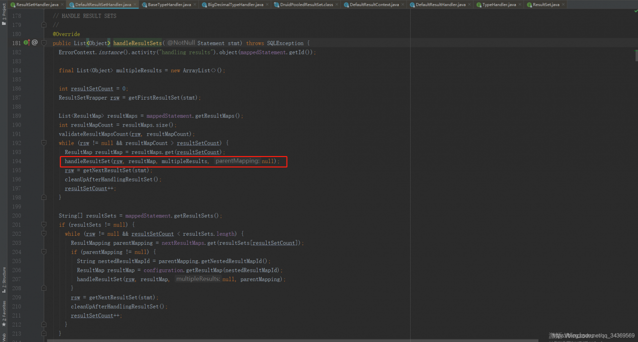Screen dimensions: 638x342
Task: Click the implements-method gutter icon on line 181
Action: [x=26, y=43]
